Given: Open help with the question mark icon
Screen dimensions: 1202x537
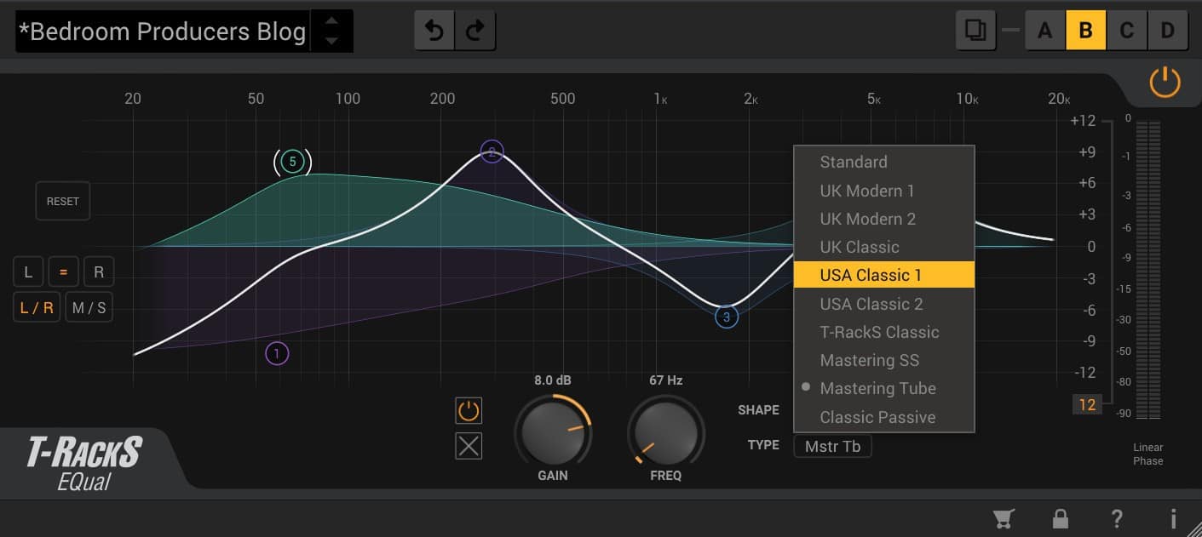Looking at the screenshot, I should (x=1117, y=518).
